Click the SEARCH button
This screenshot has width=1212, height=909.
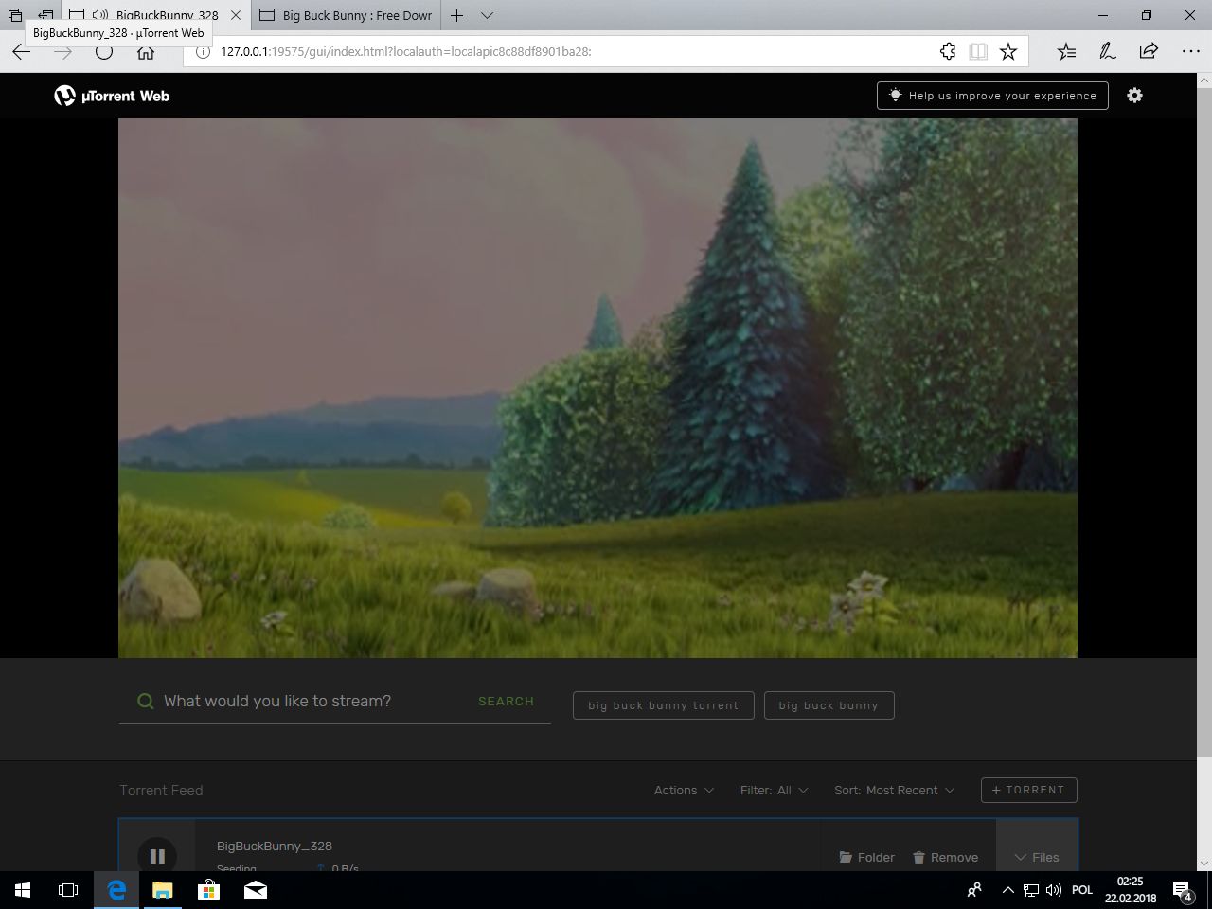pos(506,702)
